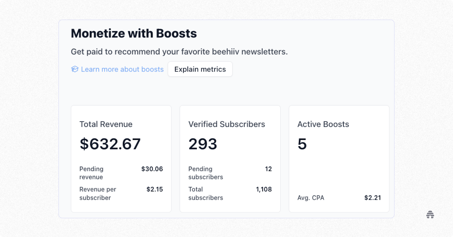453x237 pixels.
Task: Select the Verified Subscribers card title
Action: pyautogui.click(x=226, y=124)
